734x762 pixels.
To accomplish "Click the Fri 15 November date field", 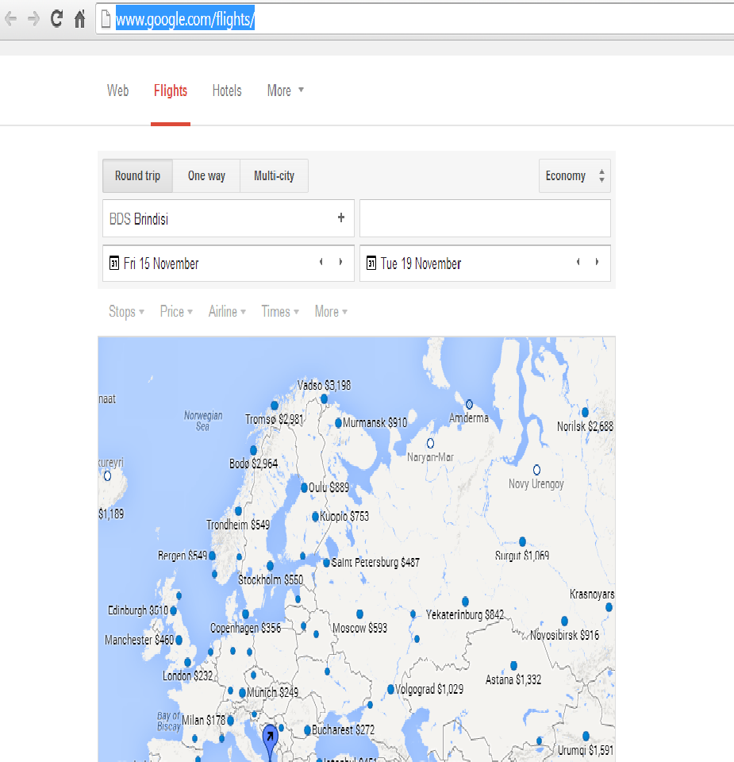I will click(229, 263).
